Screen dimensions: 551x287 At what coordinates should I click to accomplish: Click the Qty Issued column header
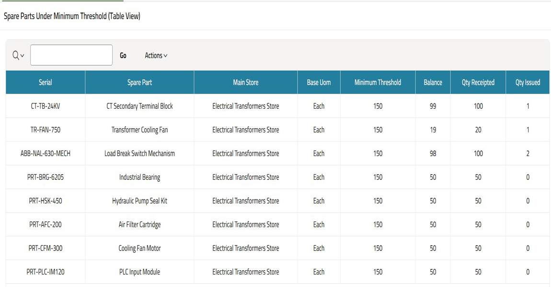click(528, 82)
